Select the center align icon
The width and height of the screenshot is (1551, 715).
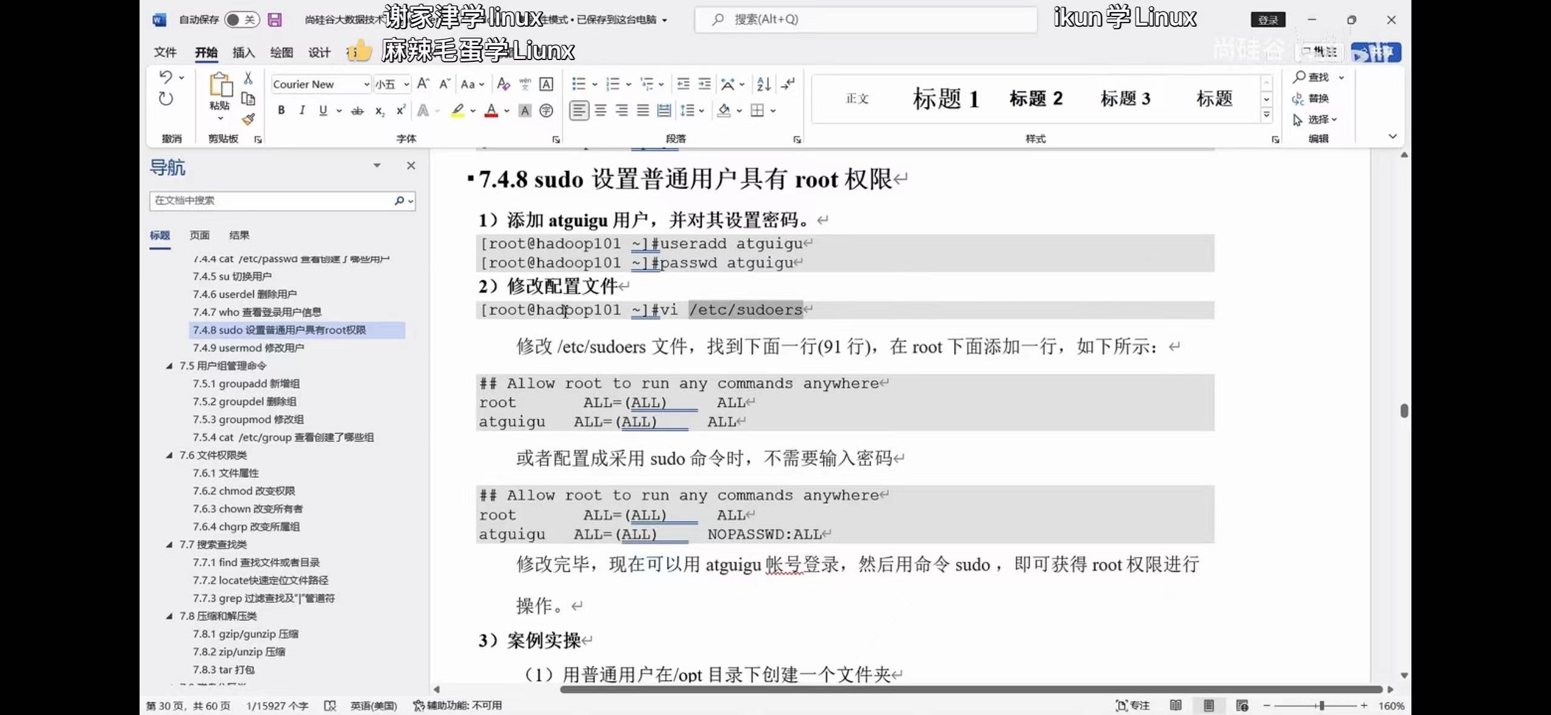click(x=600, y=110)
